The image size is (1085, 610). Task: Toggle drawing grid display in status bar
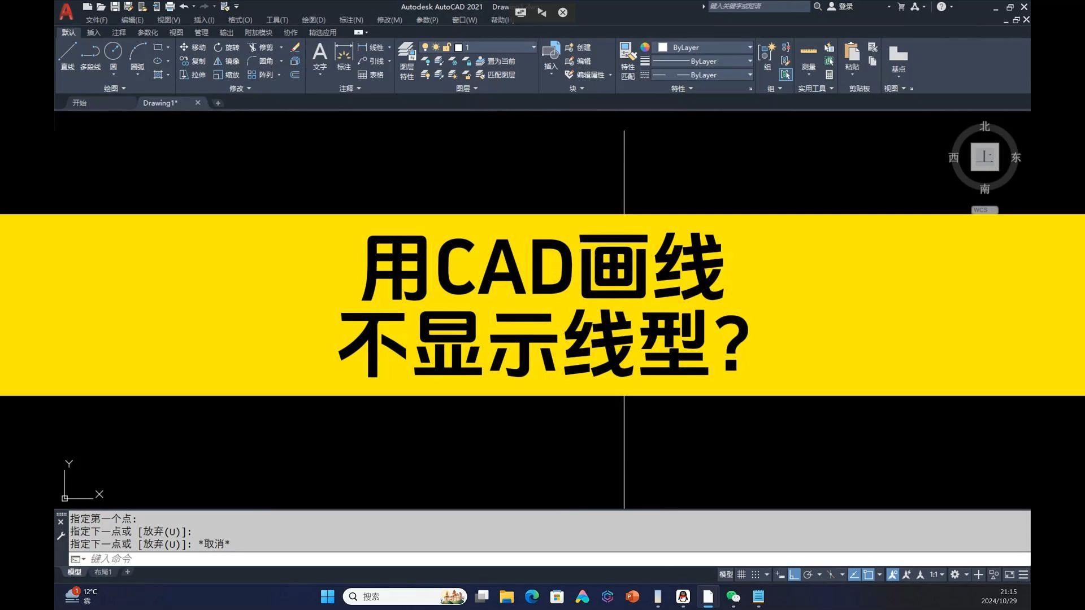pyautogui.click(x=741, y=574)
